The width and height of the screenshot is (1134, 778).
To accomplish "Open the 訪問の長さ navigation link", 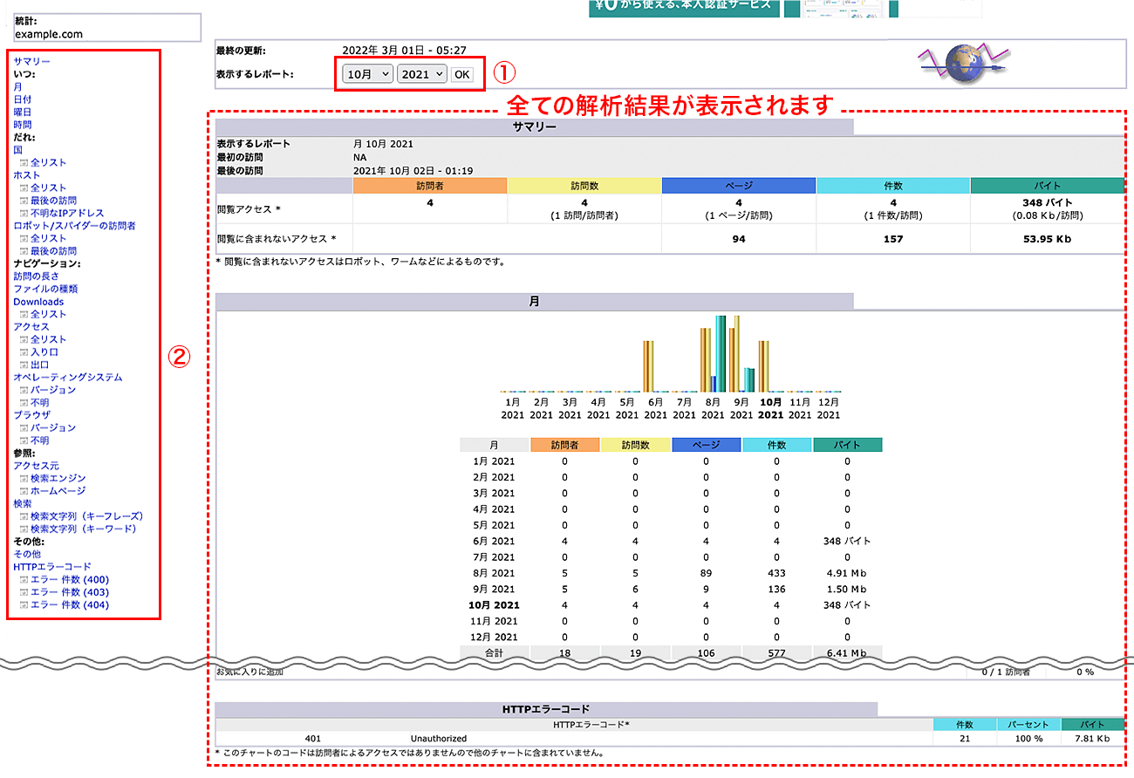I will [x=36, y=276].
